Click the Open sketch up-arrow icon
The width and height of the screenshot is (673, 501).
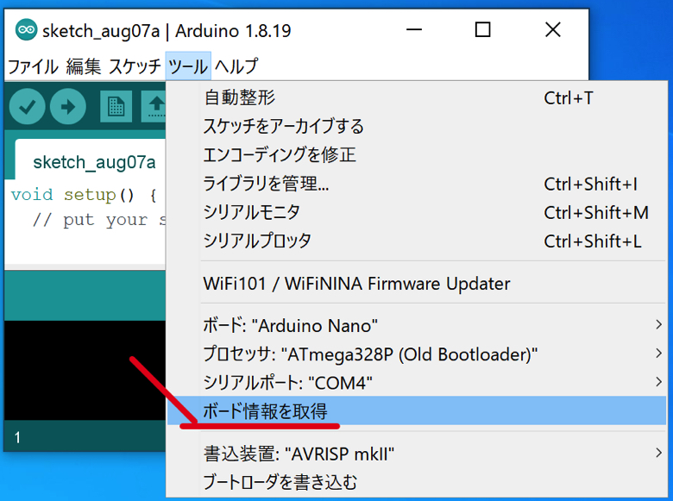pos(154,106)
